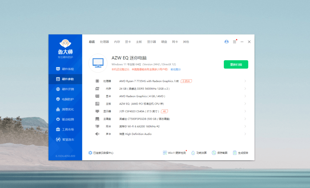Switch to the 硬盘 tab
The height and width of the screenshot is (188, 310).
tap(164, 42)
